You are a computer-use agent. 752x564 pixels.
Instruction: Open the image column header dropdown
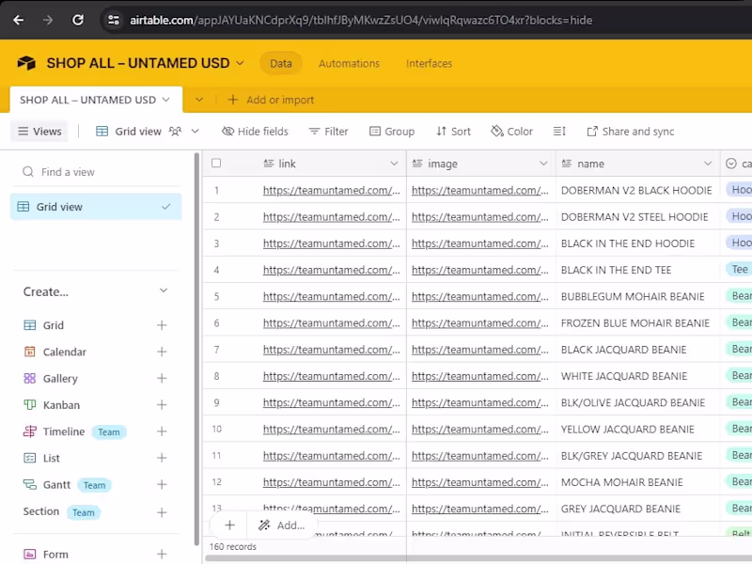click(x=542, y=164)
